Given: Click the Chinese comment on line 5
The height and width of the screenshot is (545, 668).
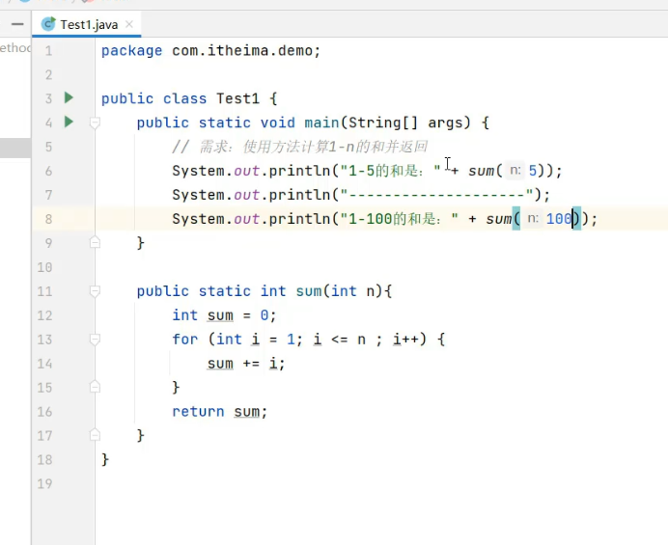Looking at the screenshot, I should 300,147.
